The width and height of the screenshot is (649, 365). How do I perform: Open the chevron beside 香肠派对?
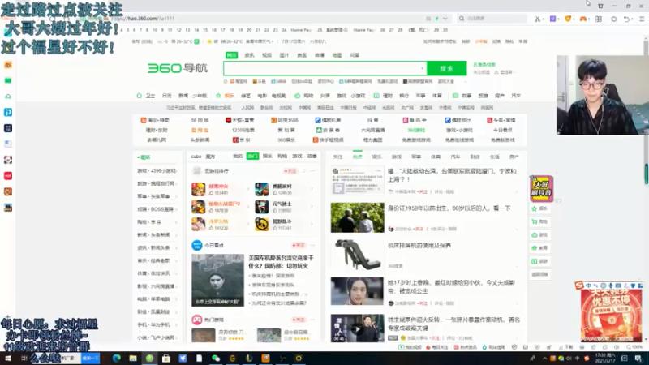[312, 189]
